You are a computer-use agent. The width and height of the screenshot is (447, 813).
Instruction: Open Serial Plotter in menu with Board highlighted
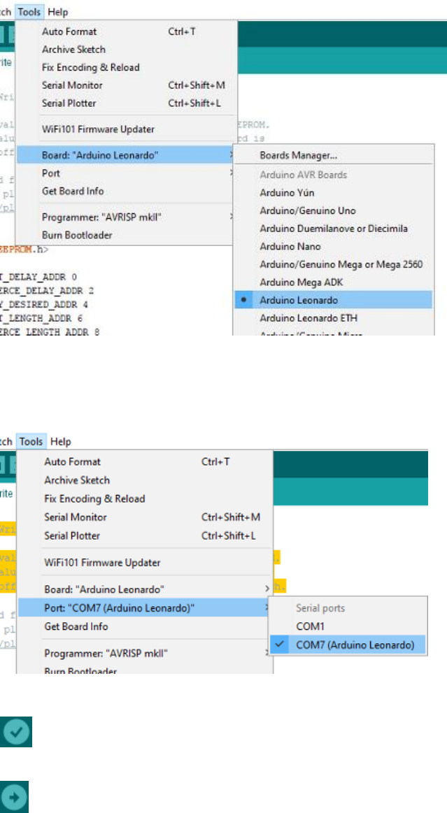click(125, 103)
